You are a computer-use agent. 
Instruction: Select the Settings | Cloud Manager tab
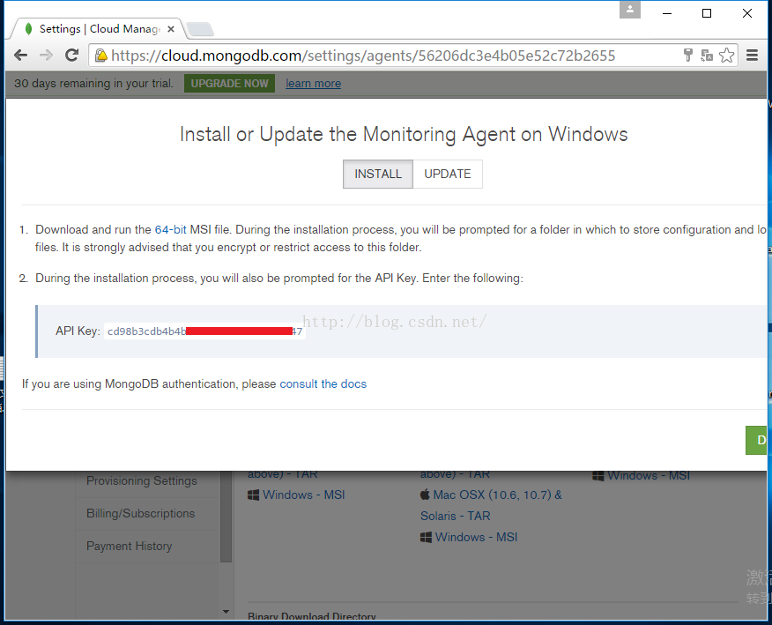(x=99, y=29)
